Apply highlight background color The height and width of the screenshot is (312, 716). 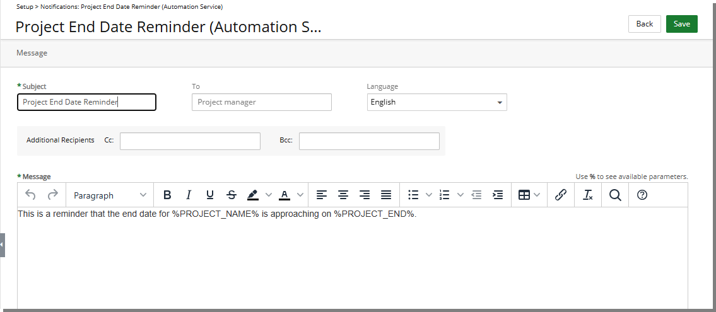[252, 195]
